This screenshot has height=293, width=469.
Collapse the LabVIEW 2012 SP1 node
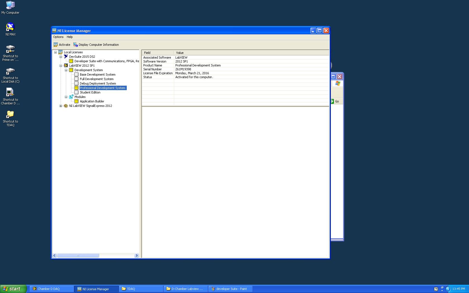[61, 66]
